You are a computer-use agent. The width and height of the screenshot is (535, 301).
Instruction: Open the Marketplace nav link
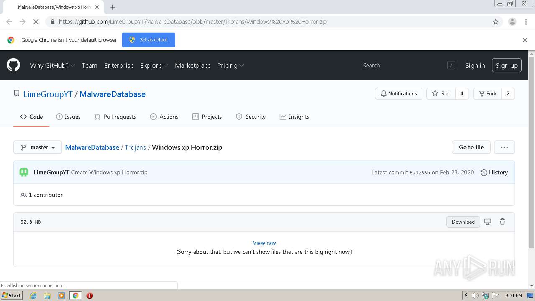[193, 65]
